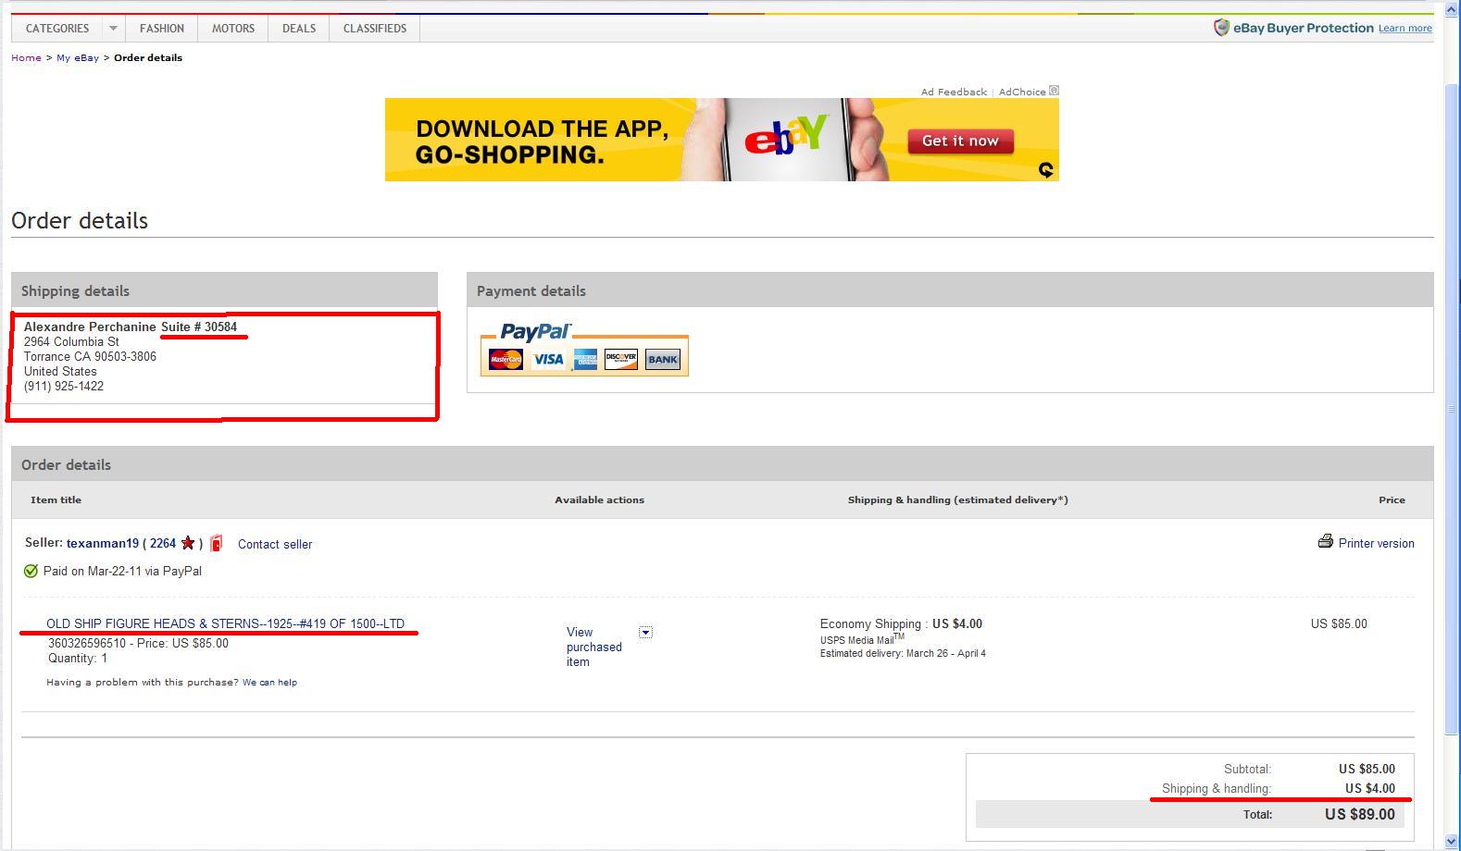Open the Buyer Protection Learn more link
This screenshot has width=1461, height=851.
pyautogui.click(x=1405, y=29)
